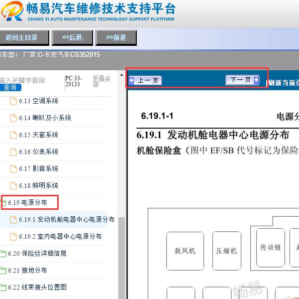Open 6.18 照明系统 tree item
The height and width of the screenshot is (299, 299).
[38, 185]
